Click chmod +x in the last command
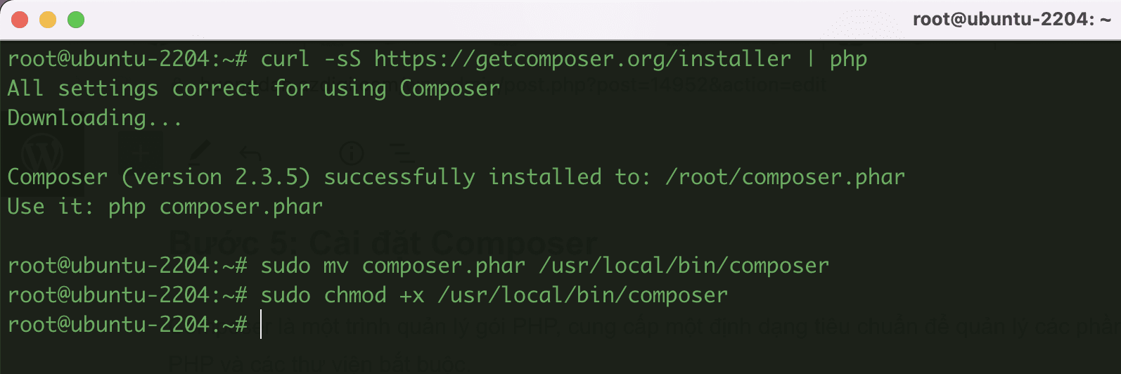The height and width of the screenshot is (374, 1121). click(x=374, y=295)
